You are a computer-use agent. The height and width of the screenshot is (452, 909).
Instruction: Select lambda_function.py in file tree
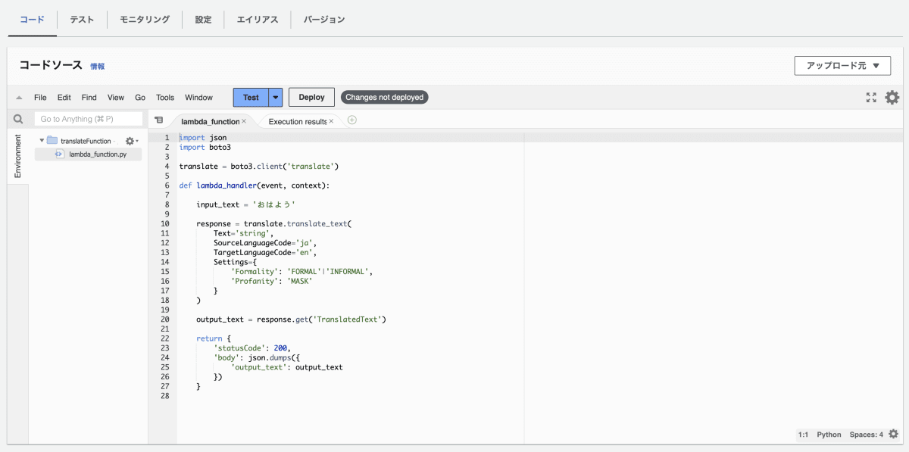pyautogui.click(x=97, y=154)
